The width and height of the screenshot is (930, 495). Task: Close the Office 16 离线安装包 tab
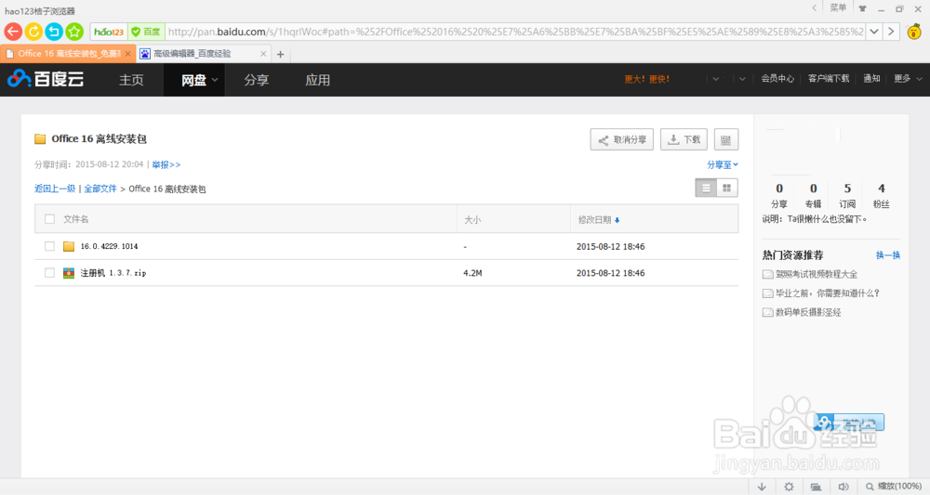127,54
